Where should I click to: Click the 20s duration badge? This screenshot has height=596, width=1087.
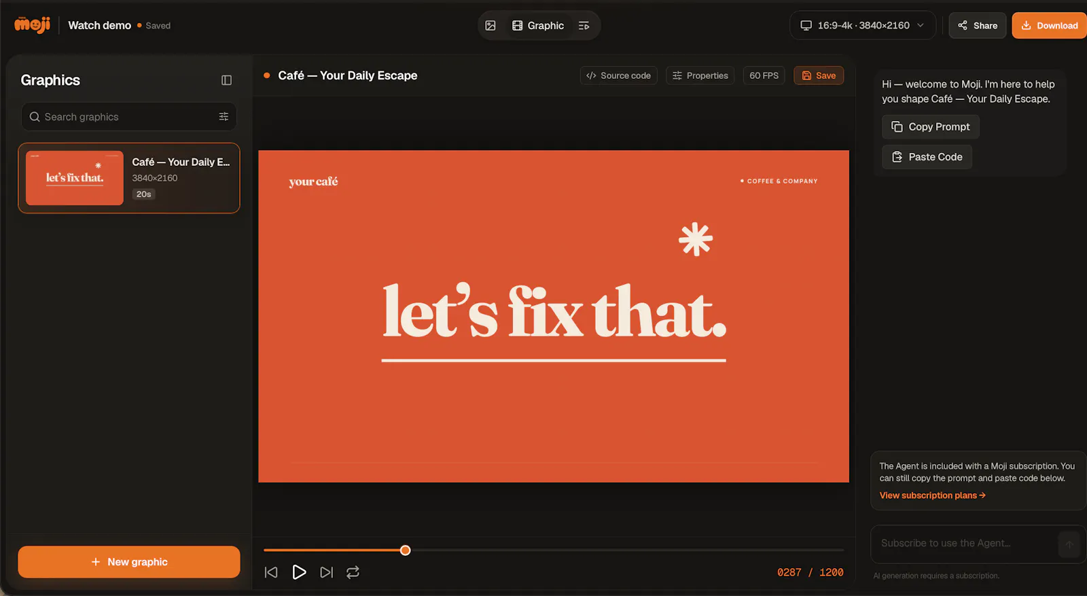point(144,194)
